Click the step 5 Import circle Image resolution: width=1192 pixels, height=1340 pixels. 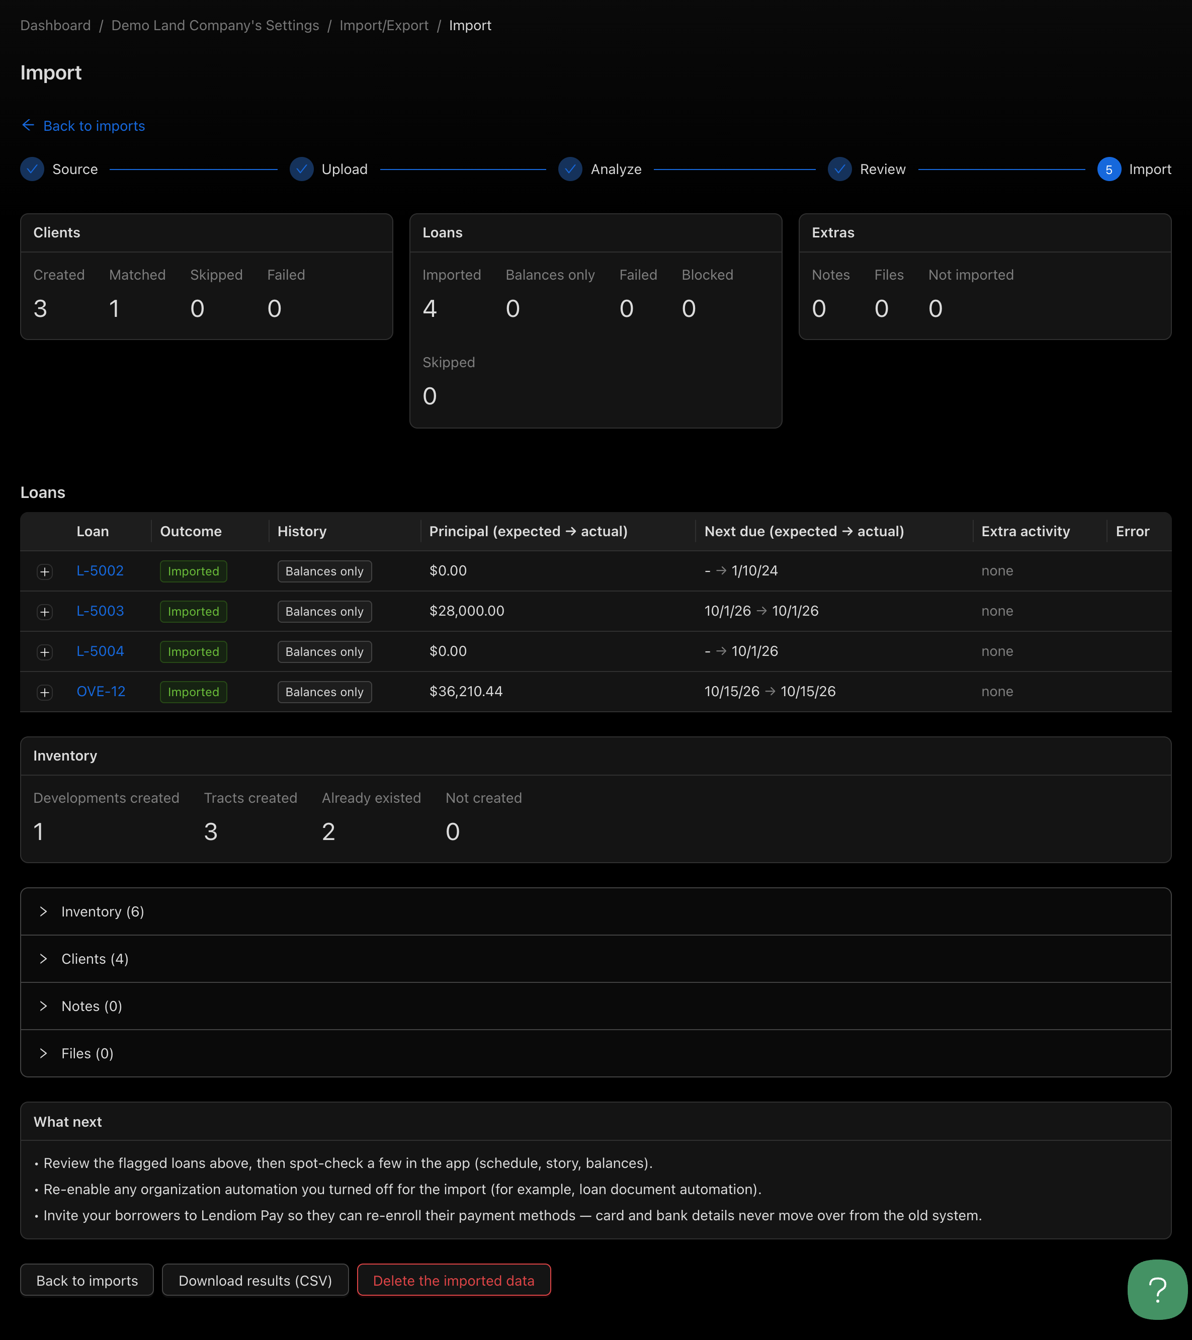pos(1109,169)
